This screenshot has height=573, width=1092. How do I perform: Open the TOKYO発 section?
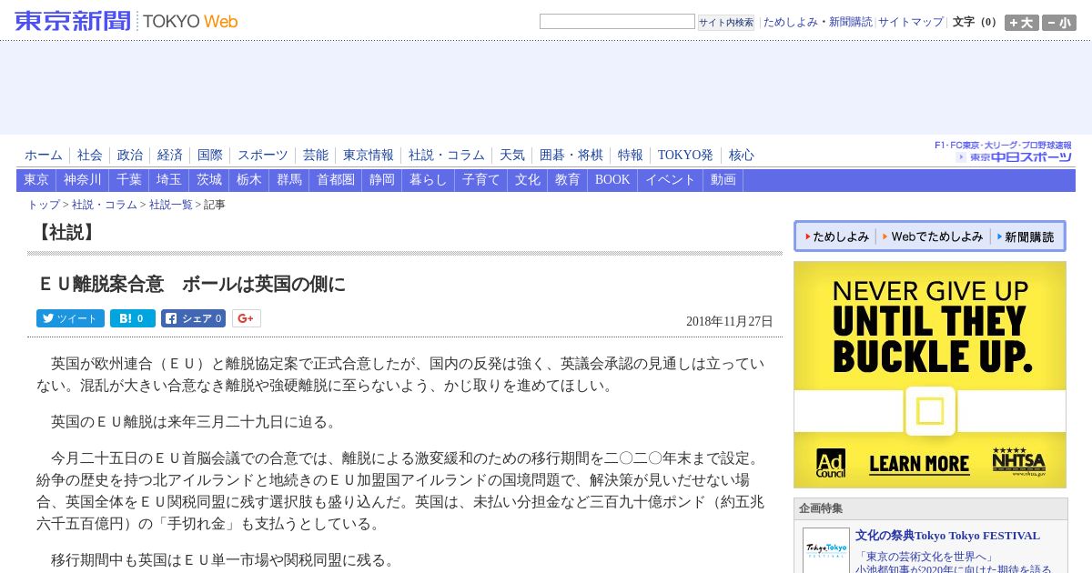point(685,156)
